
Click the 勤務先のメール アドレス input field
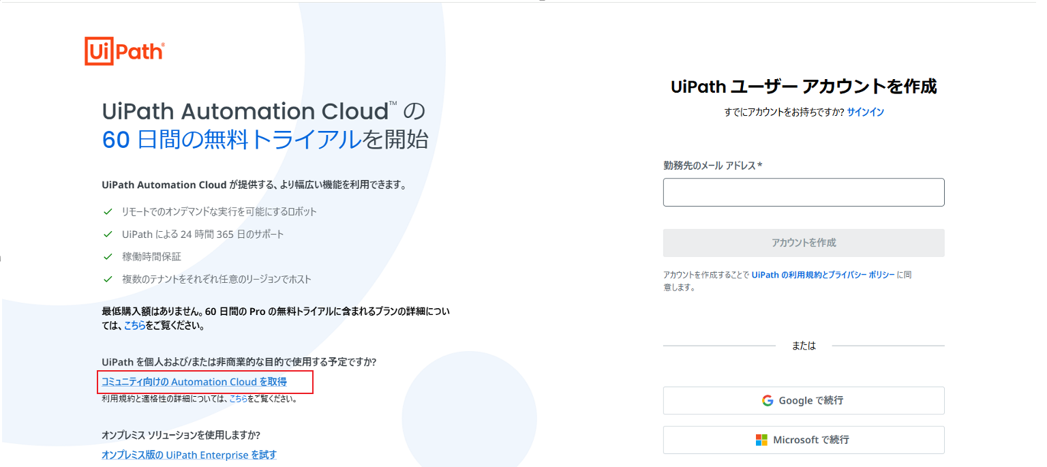coord(803,192)
